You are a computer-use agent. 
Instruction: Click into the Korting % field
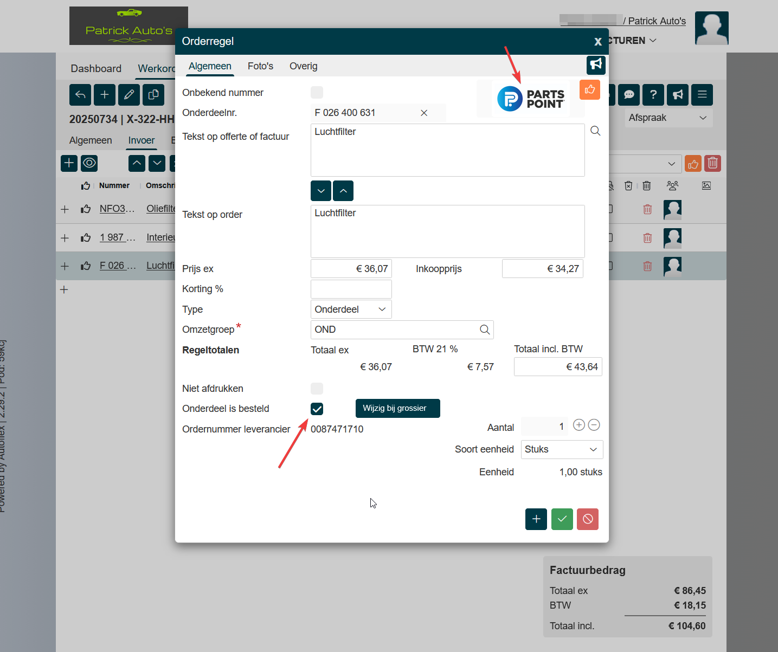[351, 289]
